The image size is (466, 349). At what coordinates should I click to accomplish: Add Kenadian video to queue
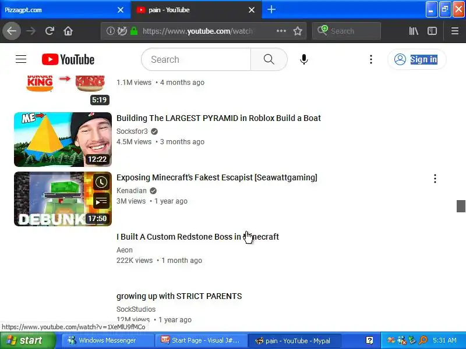(101, 201)
